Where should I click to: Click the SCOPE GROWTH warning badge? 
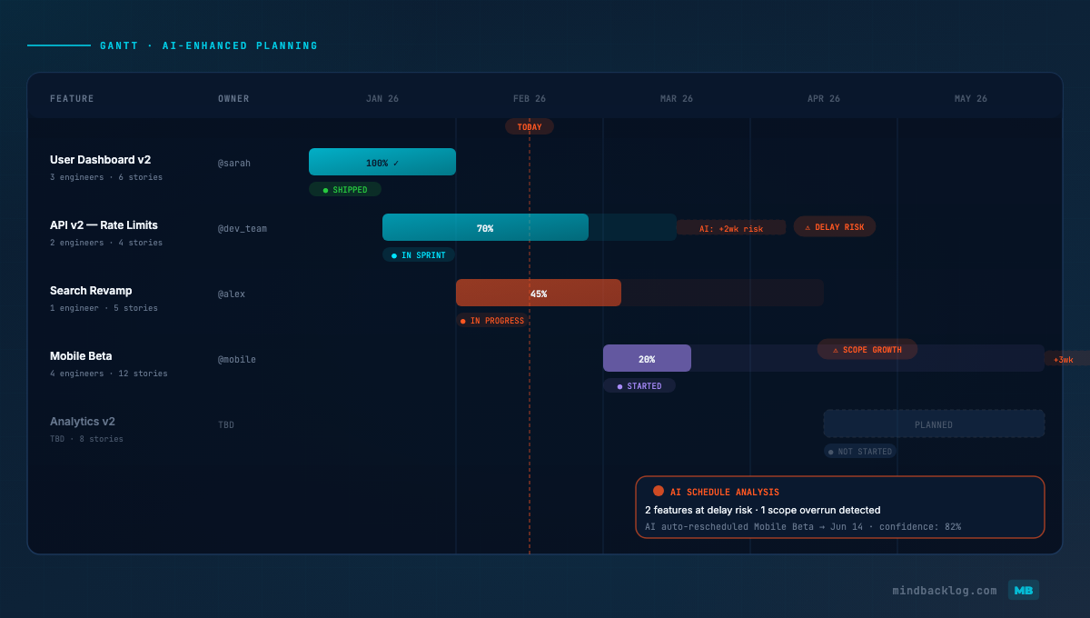(x=867, y=349)
